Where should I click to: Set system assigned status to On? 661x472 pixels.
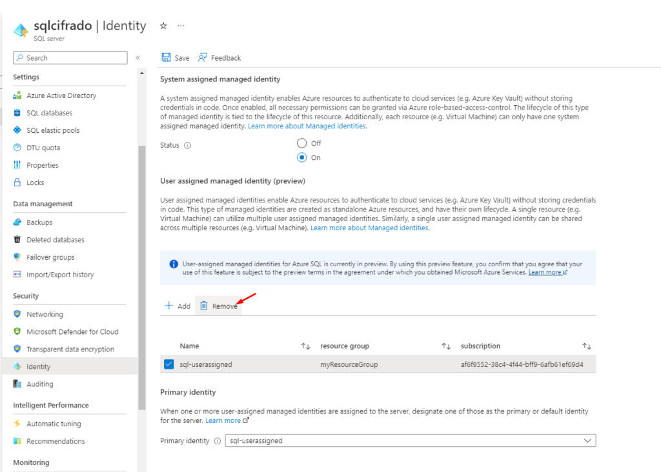click(x=302, y=157)
